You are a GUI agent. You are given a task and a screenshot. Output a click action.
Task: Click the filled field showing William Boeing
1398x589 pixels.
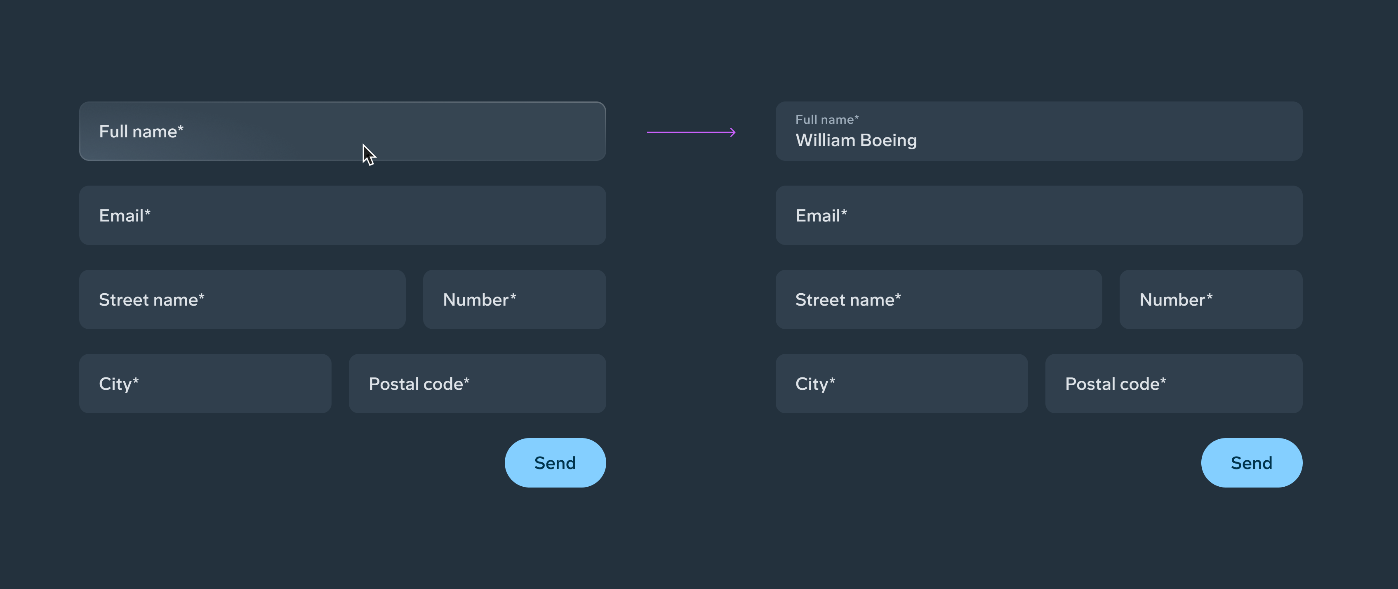(x=1039, y=131)
